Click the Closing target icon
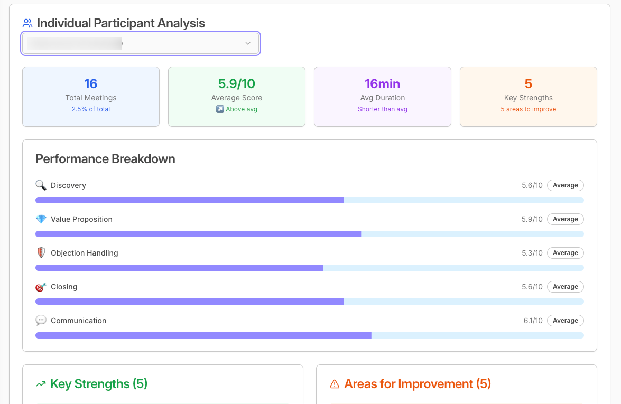621x404 pixels. click(41, 287)
